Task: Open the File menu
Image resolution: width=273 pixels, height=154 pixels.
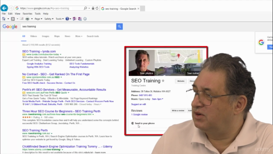Action: point(4,14)
